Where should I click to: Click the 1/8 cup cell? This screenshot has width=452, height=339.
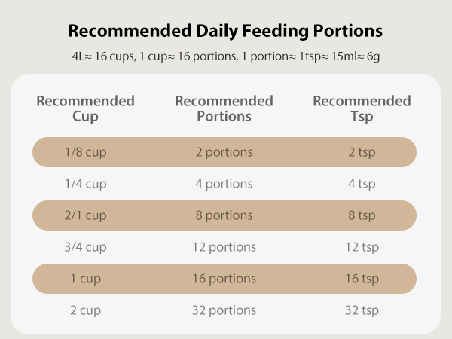tap(85, 152)
